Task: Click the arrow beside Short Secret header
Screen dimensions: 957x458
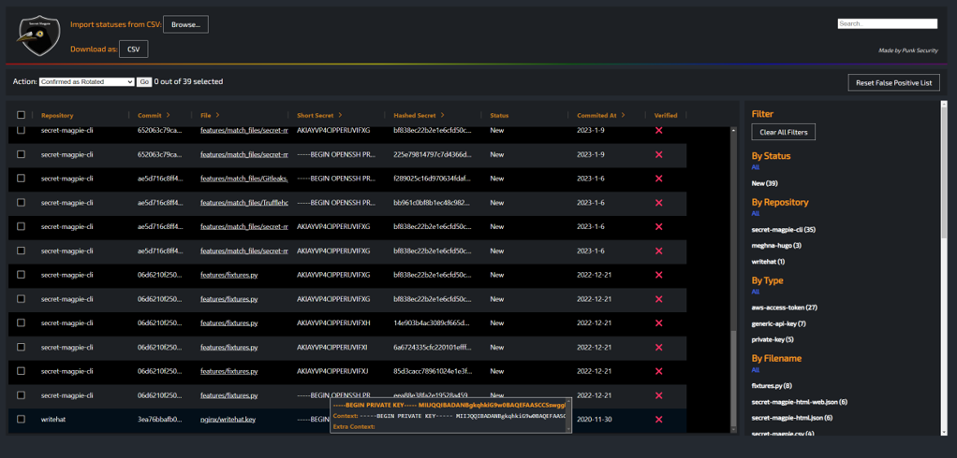Action: pos(340,114)
